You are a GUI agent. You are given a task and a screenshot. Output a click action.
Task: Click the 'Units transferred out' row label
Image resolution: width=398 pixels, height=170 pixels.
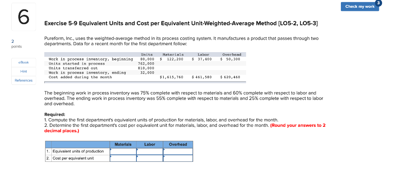tap(73, 68)
